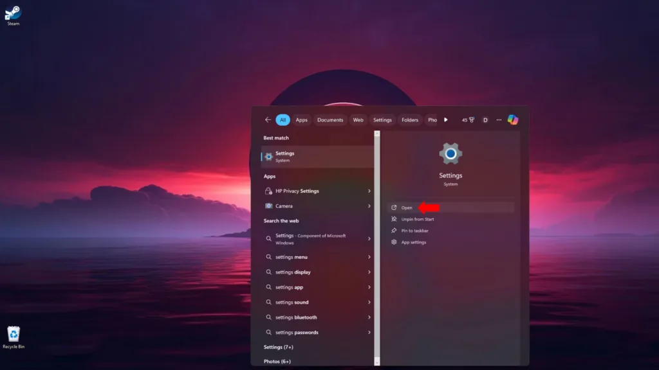This screenshot has width=659, height=370.
Task: Open the Settings (7+) results group
Action: 278,347
